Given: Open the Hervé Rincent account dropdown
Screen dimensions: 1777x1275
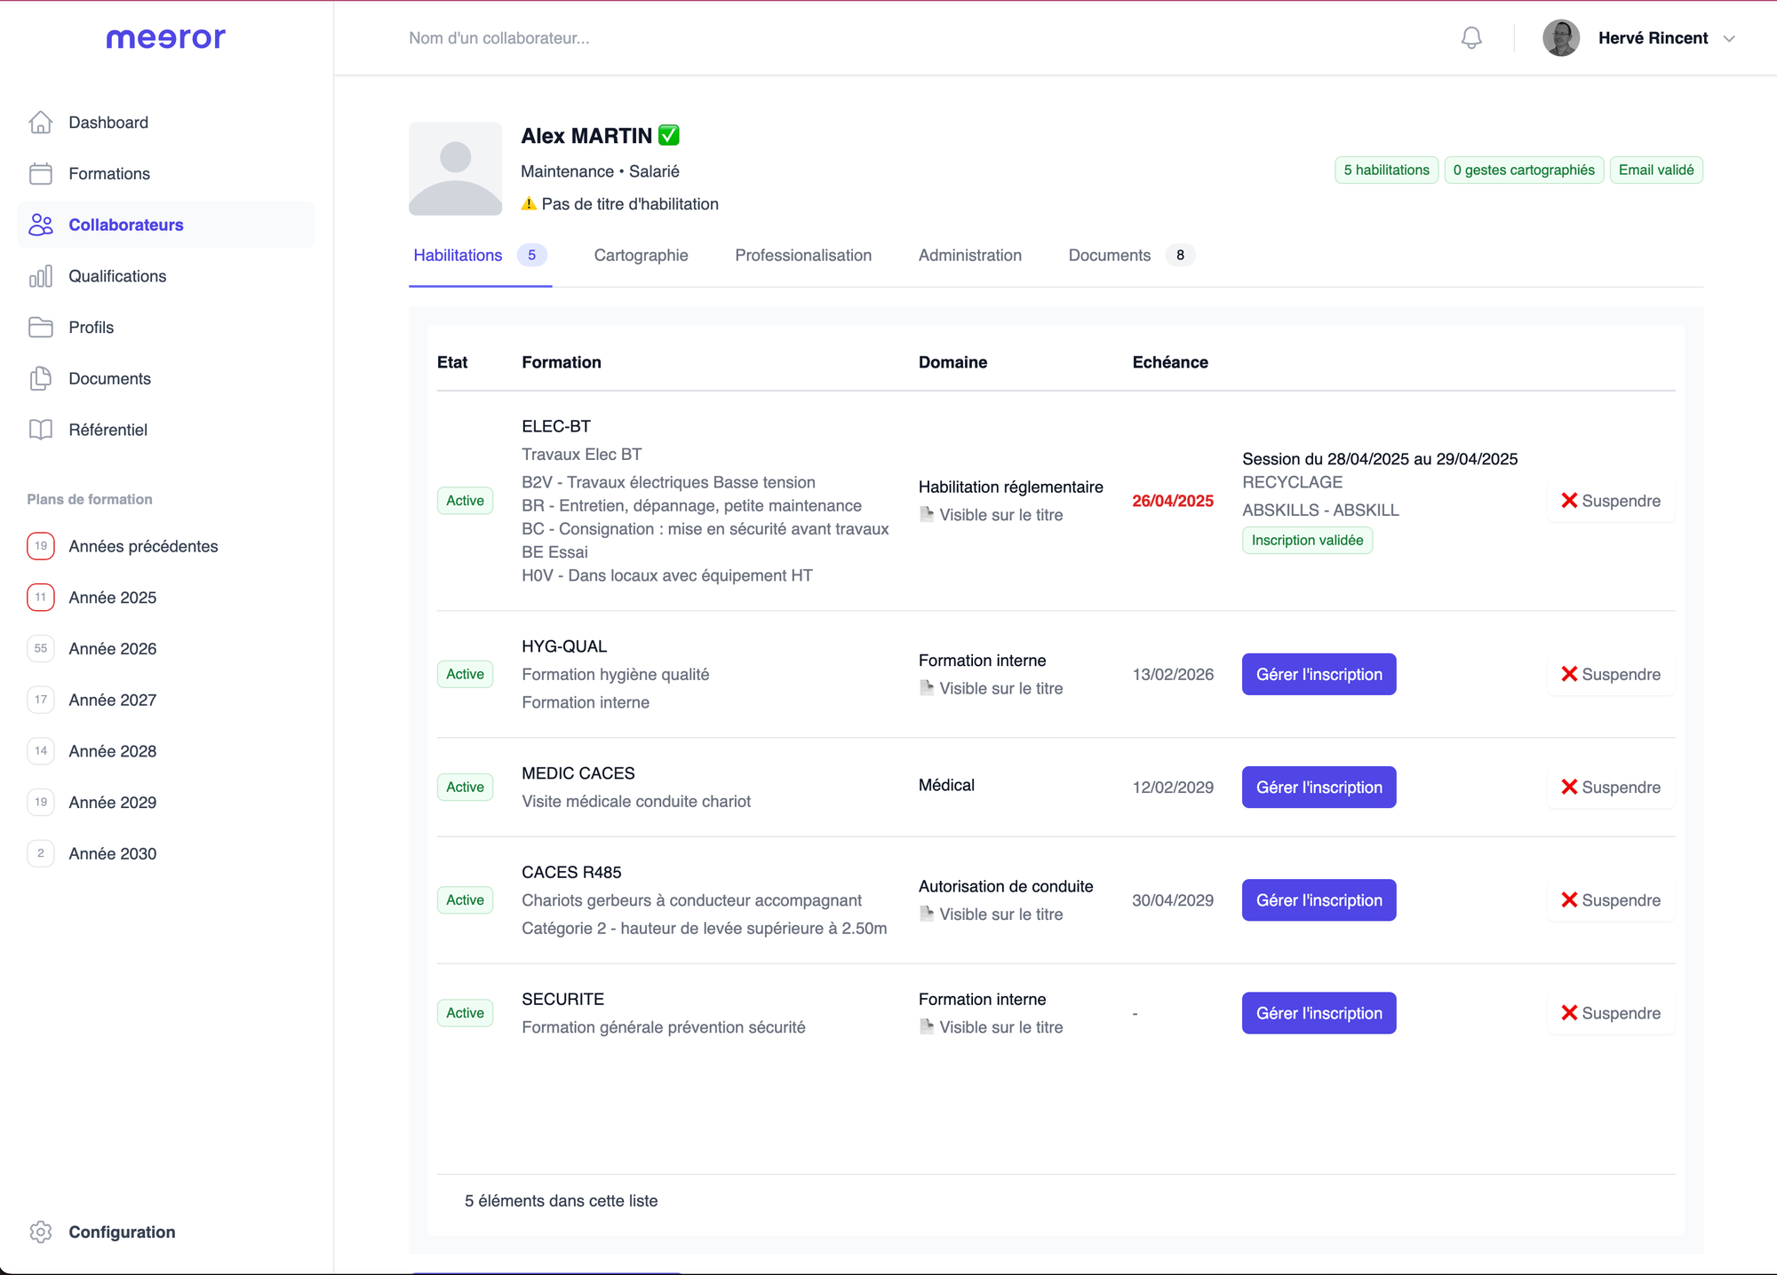Looking at the screenshot, I should point(1729,38).
